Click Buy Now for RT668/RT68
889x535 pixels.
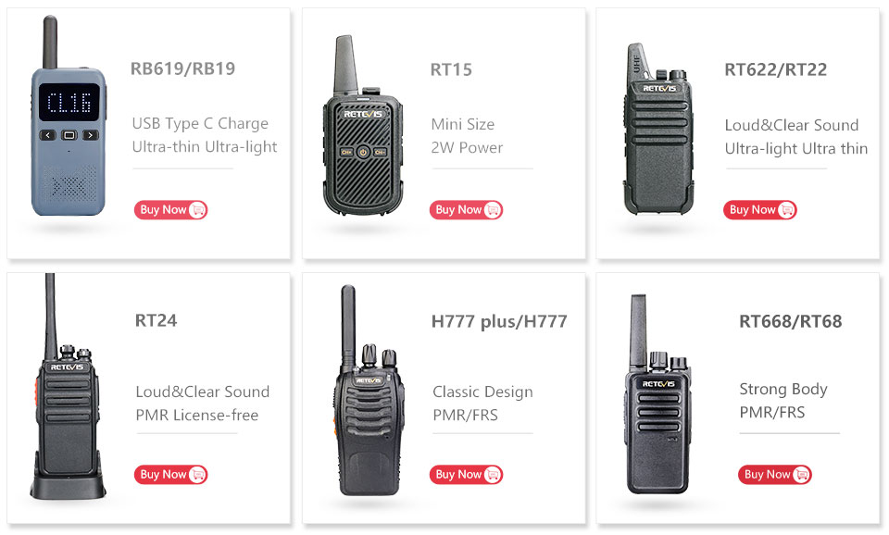tap(774, 474)
